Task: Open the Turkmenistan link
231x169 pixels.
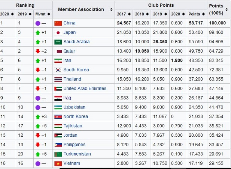Action: pos(77,154)
